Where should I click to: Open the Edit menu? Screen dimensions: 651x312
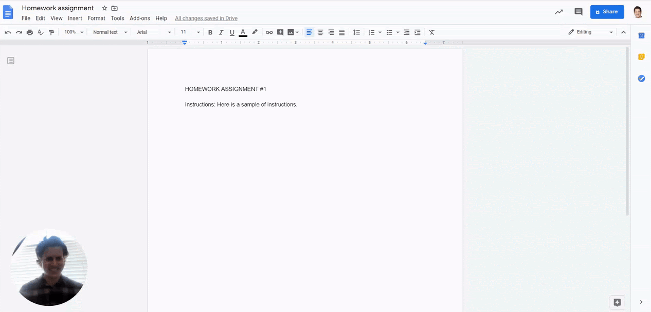[41, 18]
